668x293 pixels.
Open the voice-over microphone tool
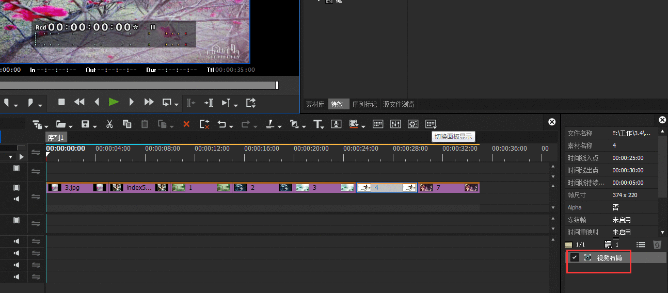(336, 124)
